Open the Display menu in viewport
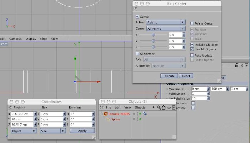The width and height of the screenshot is (250, 143). [x=31, y=39]
